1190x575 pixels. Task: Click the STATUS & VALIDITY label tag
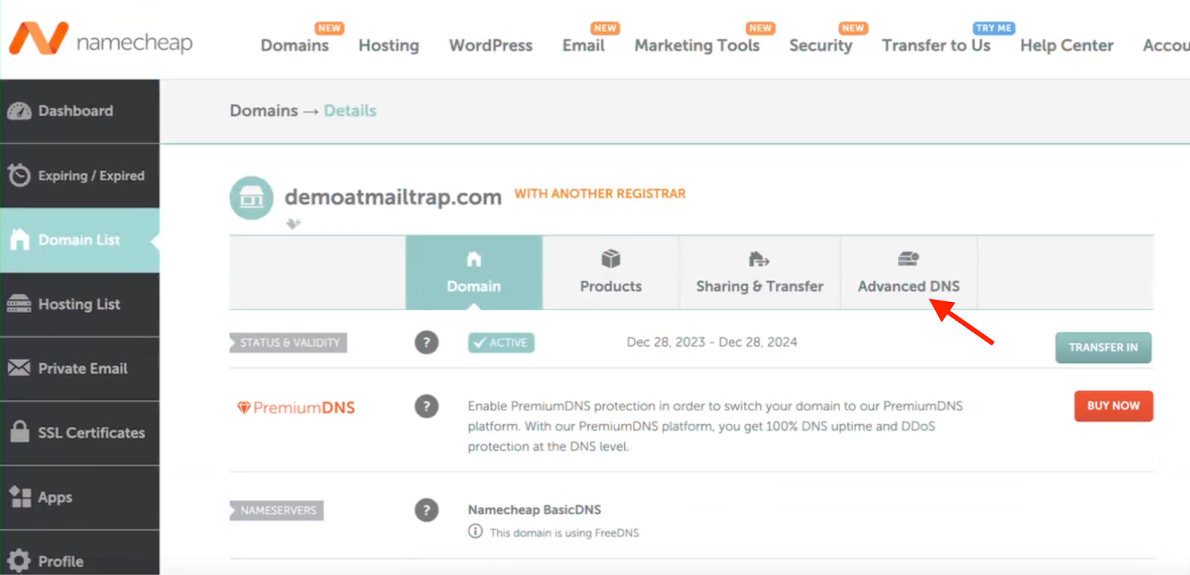[x=289, y=342]
